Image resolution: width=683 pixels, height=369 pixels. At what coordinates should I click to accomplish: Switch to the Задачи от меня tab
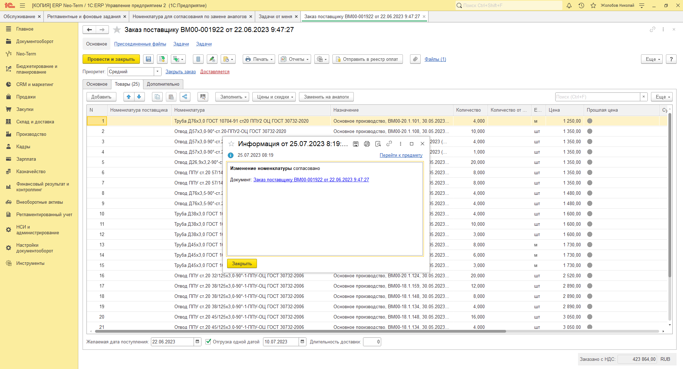click(x=275, y=16)
